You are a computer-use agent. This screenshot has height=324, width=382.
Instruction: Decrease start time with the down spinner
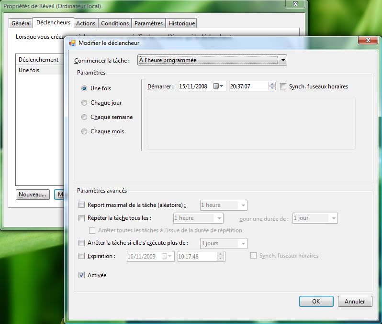[272, 88]
